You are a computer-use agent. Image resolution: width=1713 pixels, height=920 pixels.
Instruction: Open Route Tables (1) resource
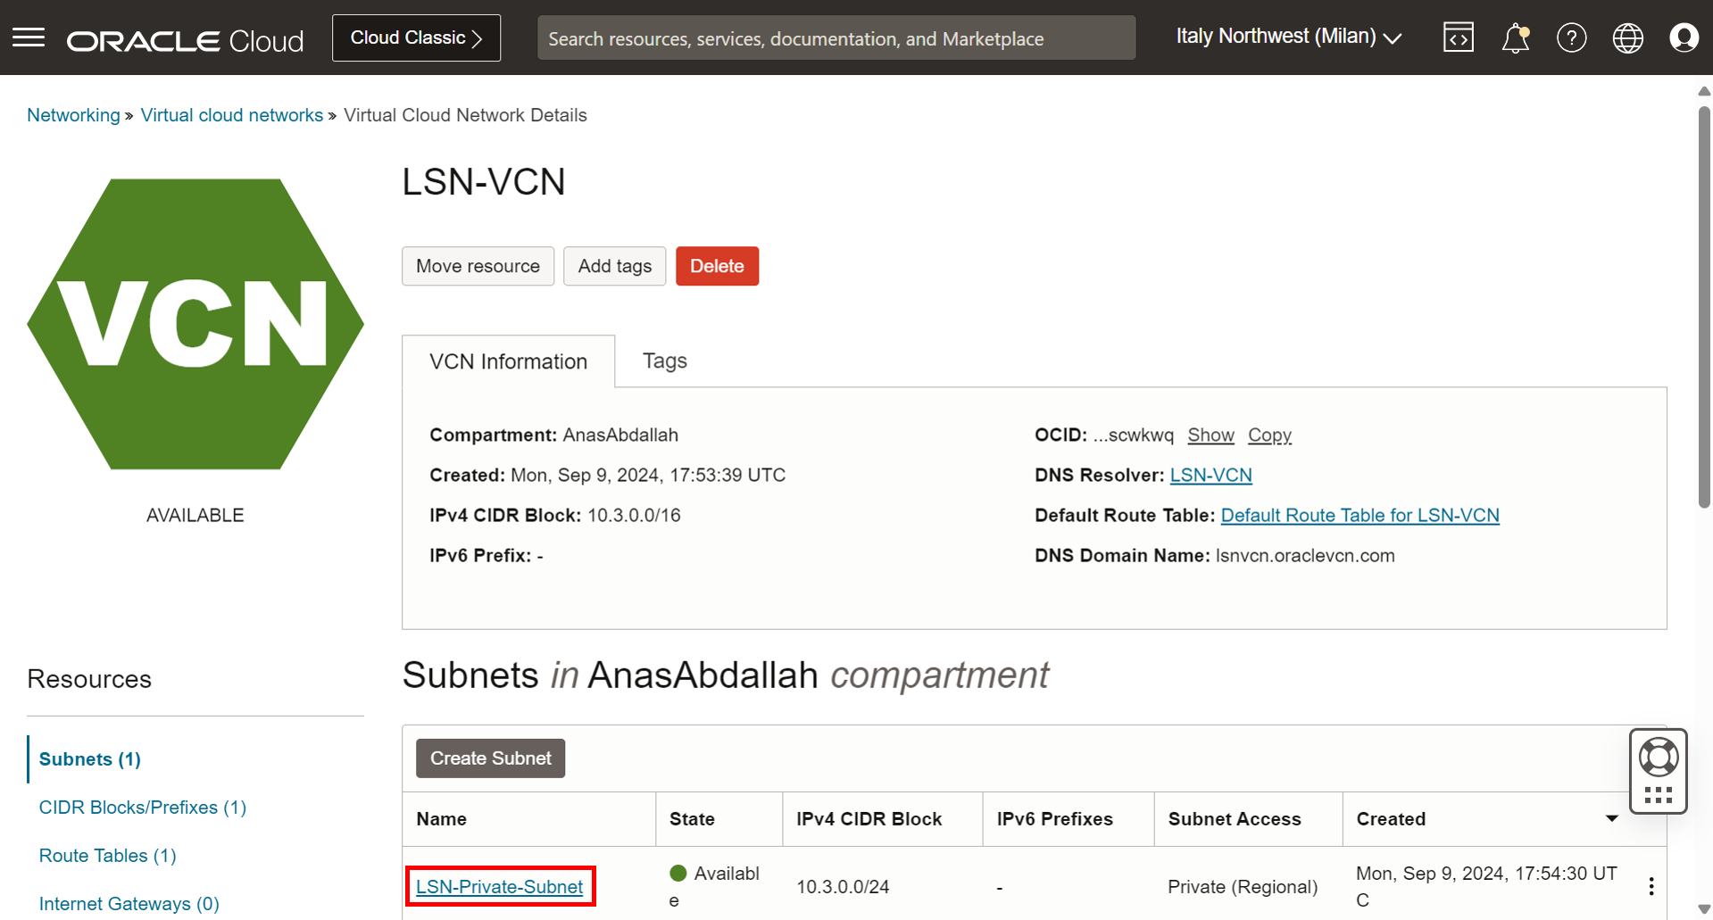(108, 856)
